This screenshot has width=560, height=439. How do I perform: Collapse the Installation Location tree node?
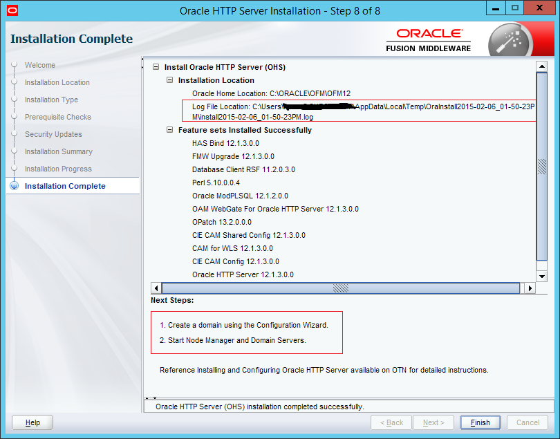tap(170, 80)
